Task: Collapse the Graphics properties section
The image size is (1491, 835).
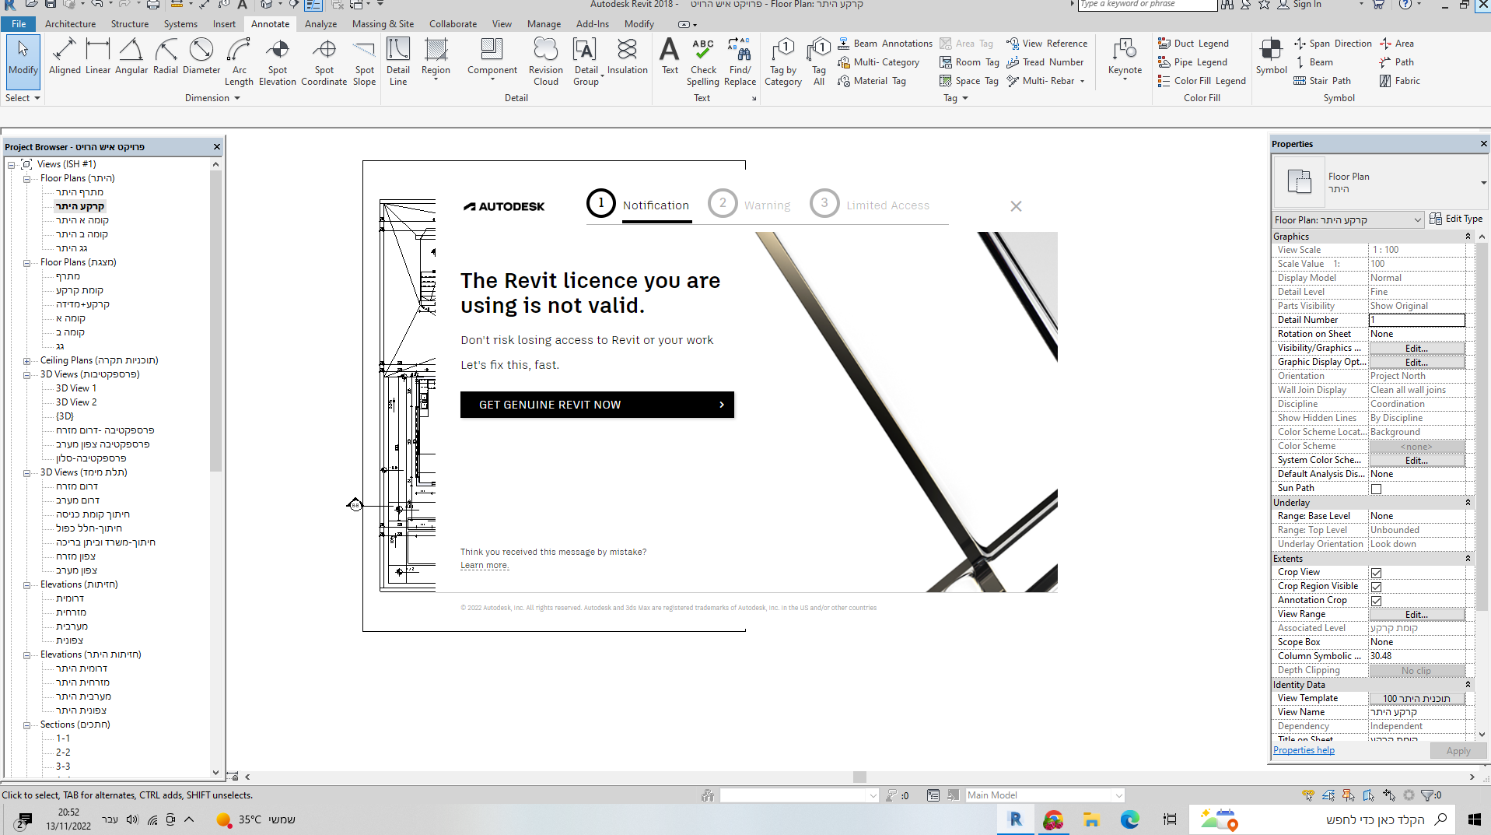Action: tap(1468, 237)
